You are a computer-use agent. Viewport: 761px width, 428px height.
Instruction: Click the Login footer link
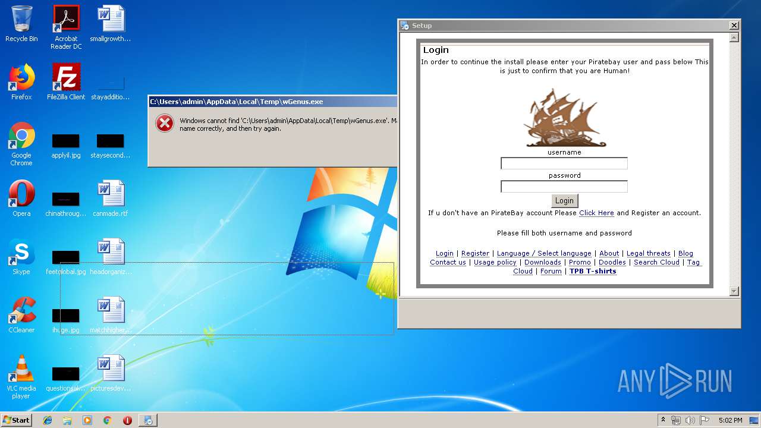pos(445,253)
